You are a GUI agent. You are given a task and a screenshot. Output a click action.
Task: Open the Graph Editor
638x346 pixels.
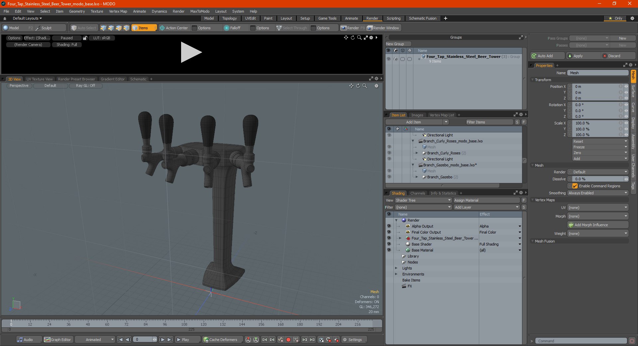click(x=58, y=340)
